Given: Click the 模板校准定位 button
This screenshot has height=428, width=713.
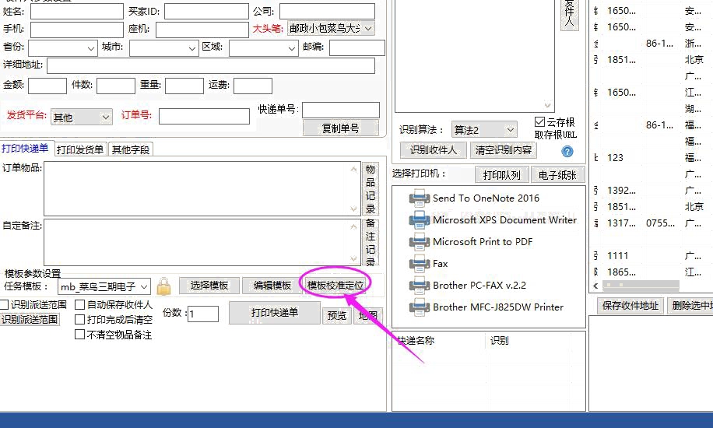Looking at the screenshot, I should tap(335, 286).
